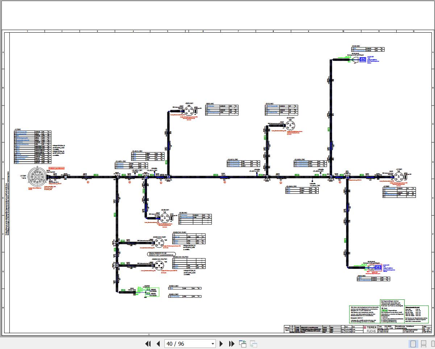Open the page number dropdown arrow

tap(213, 344)
